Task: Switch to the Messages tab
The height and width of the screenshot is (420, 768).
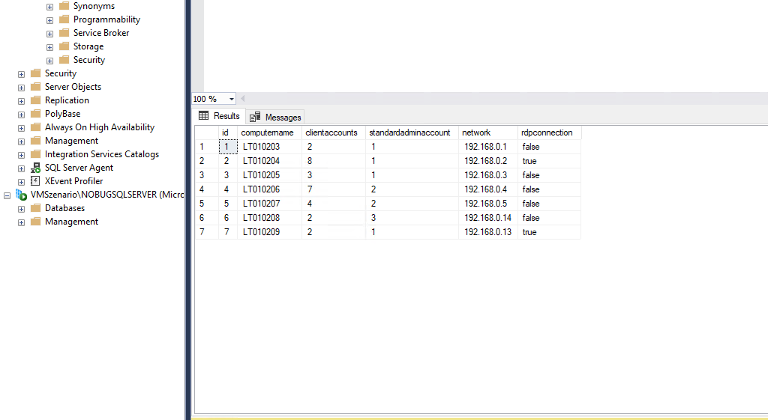Action: pos(276,117)
